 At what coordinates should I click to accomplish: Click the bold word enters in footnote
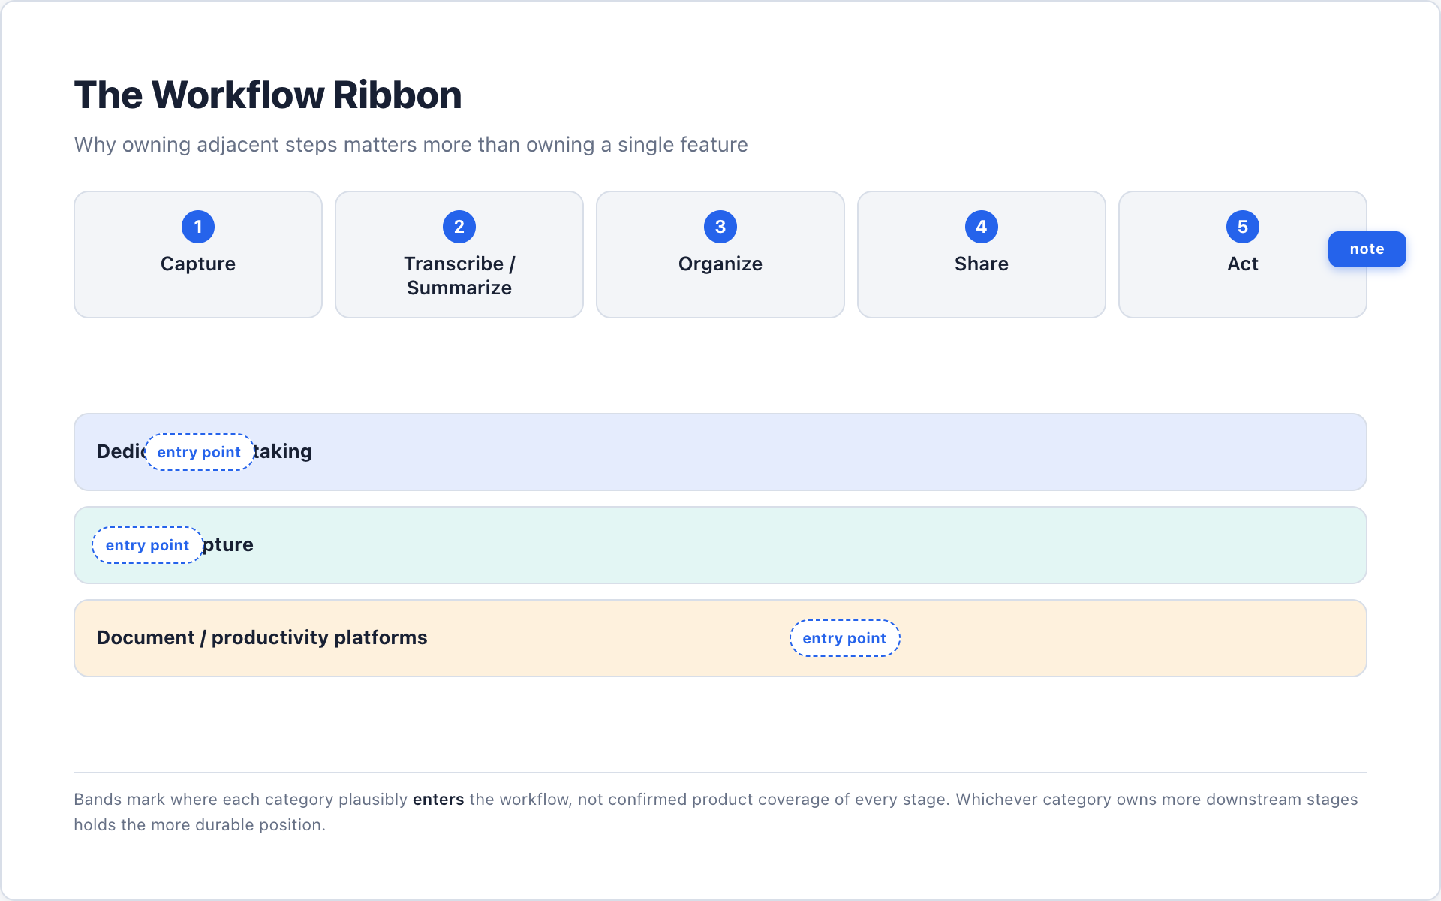click(438, 800)
